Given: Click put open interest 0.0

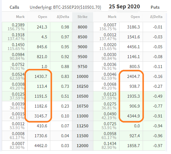Looking at the screenshot, I should click(x=137, y=126).
